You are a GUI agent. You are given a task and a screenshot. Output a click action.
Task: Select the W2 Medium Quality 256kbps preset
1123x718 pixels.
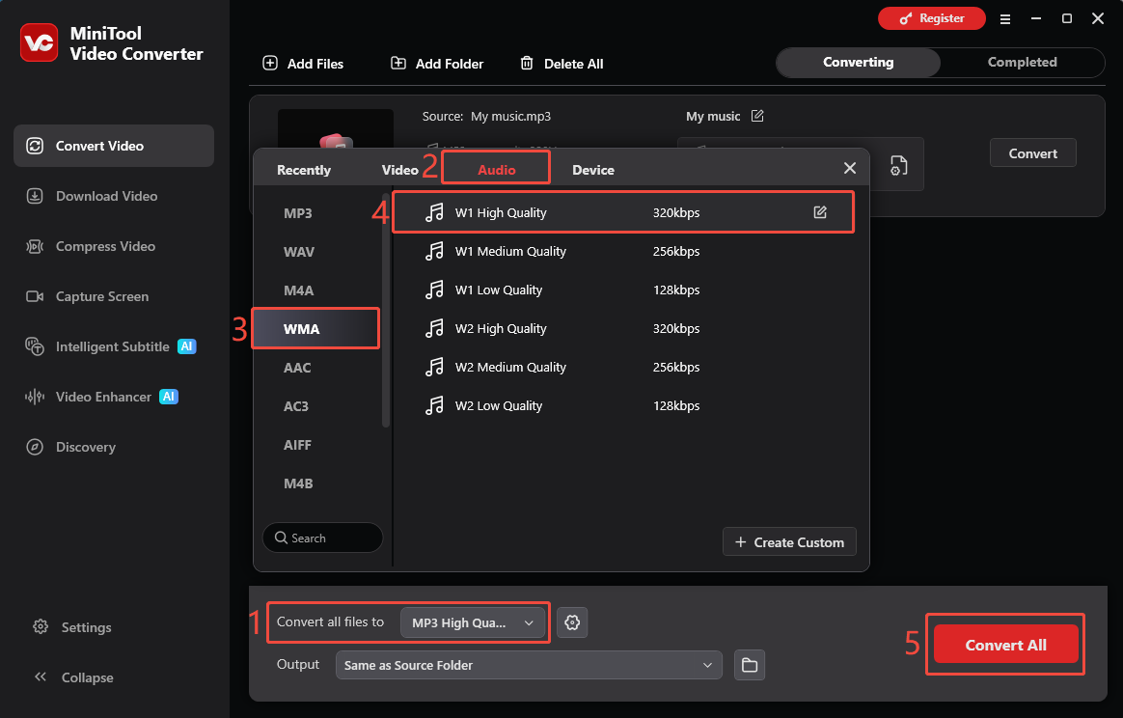point(623,368)
